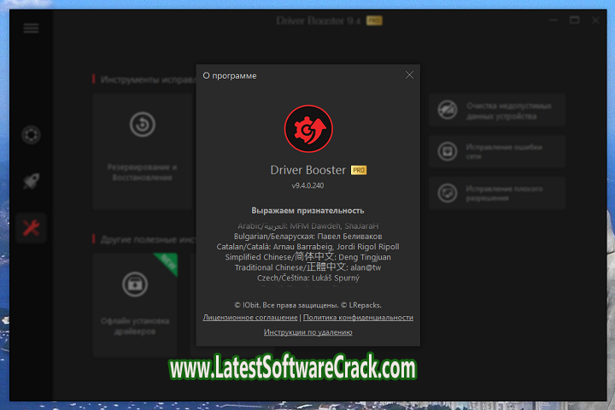Click the backup and restore circular icon
The height and width of the screenshot is (410, 615).
click(142, 125)
